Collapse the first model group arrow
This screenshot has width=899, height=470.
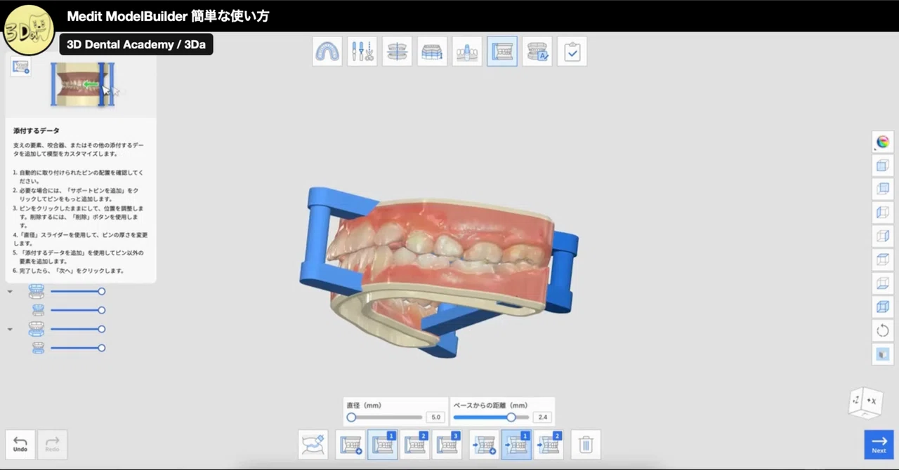click(x=10, y=291)
